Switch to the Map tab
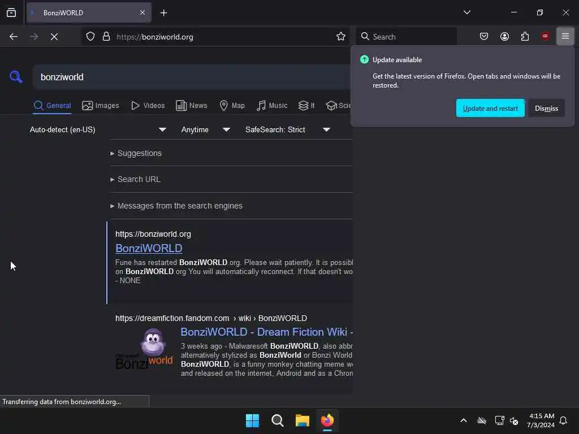The width and height of the screenshot is (579, 434). click(232, 106)
